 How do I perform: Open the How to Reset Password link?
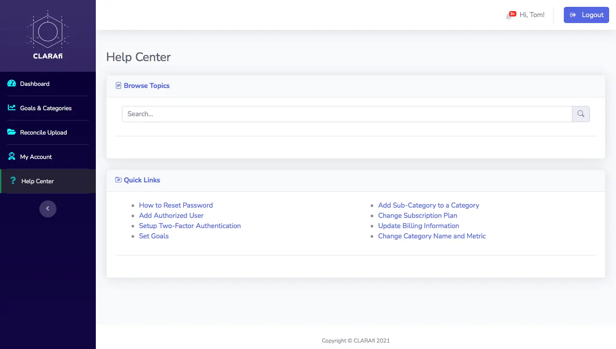click(176, 205)
